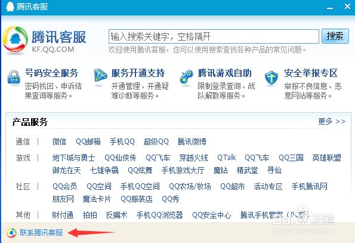Open the 活动专区 link
The width and height of the screenshot is (355, 243).
[268, 187]
